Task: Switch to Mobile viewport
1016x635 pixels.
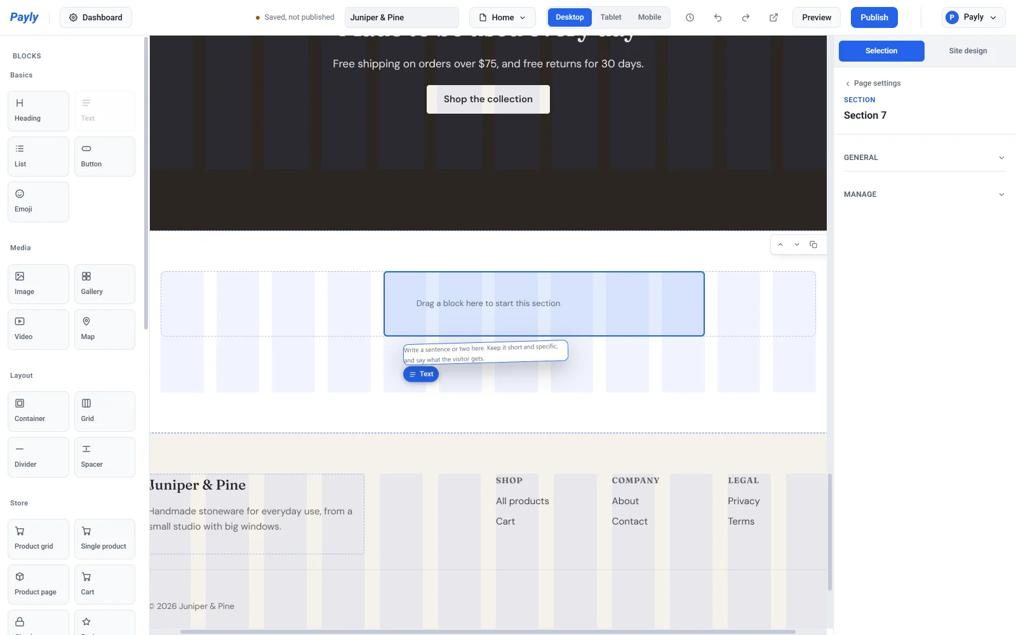Action: (650, 17)
